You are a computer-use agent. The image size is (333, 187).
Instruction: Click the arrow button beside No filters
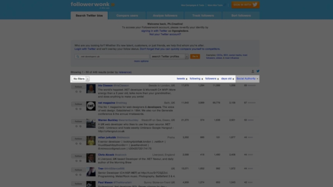pyautogui.click(x=87, y=79)
